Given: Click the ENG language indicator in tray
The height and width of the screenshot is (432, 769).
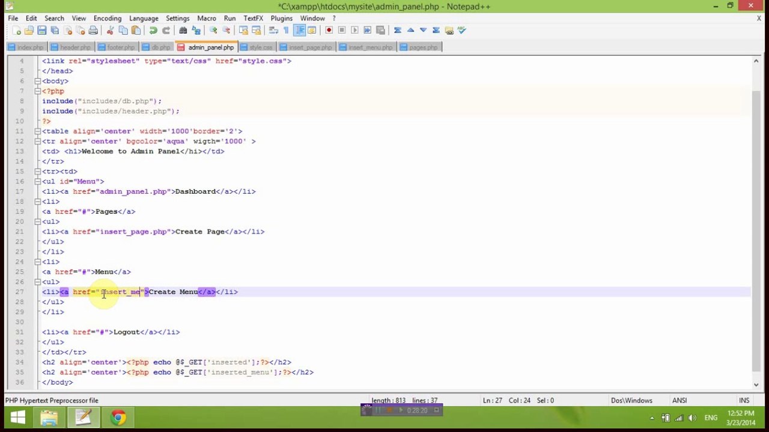Looking at the screenshot, I should click(711, 418).
